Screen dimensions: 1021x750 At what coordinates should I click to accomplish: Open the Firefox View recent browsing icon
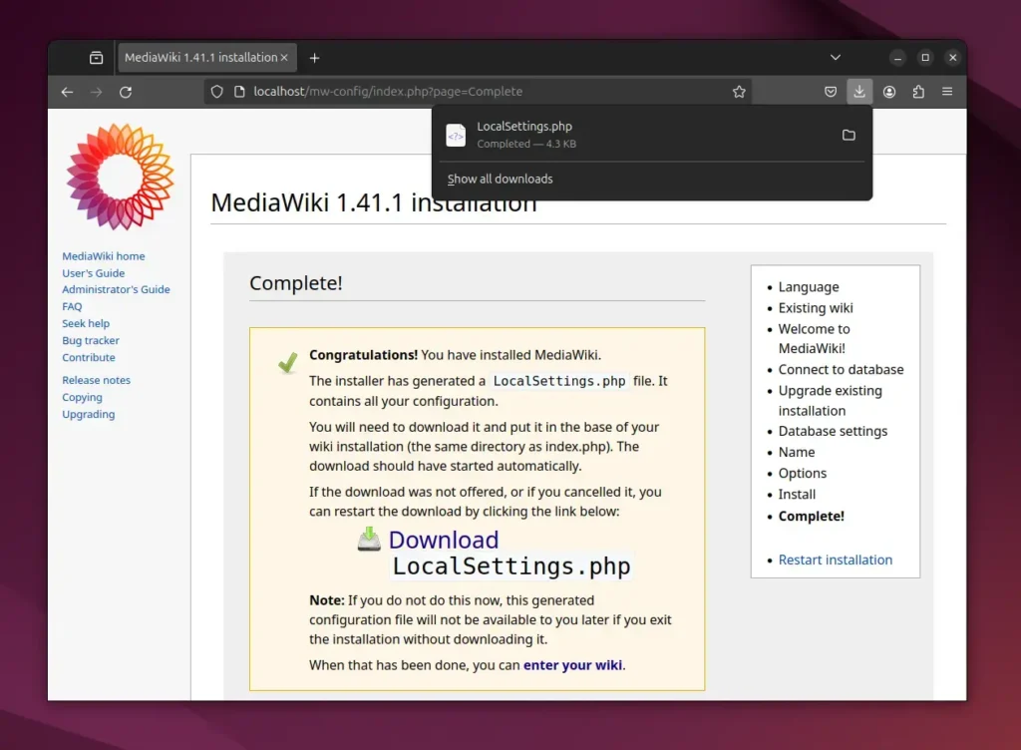click(x=97, y=58)
